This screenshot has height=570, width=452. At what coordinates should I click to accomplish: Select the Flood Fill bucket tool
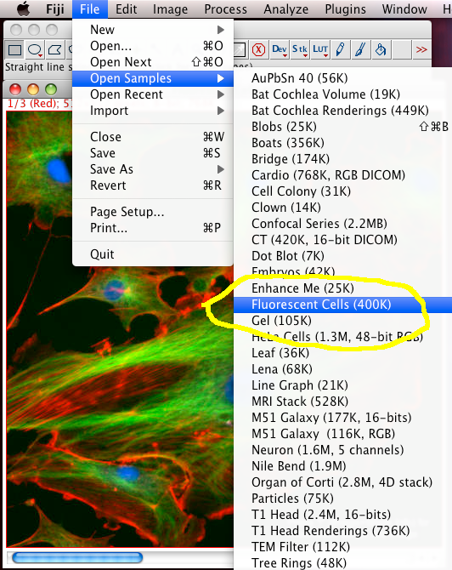[381, 49]
